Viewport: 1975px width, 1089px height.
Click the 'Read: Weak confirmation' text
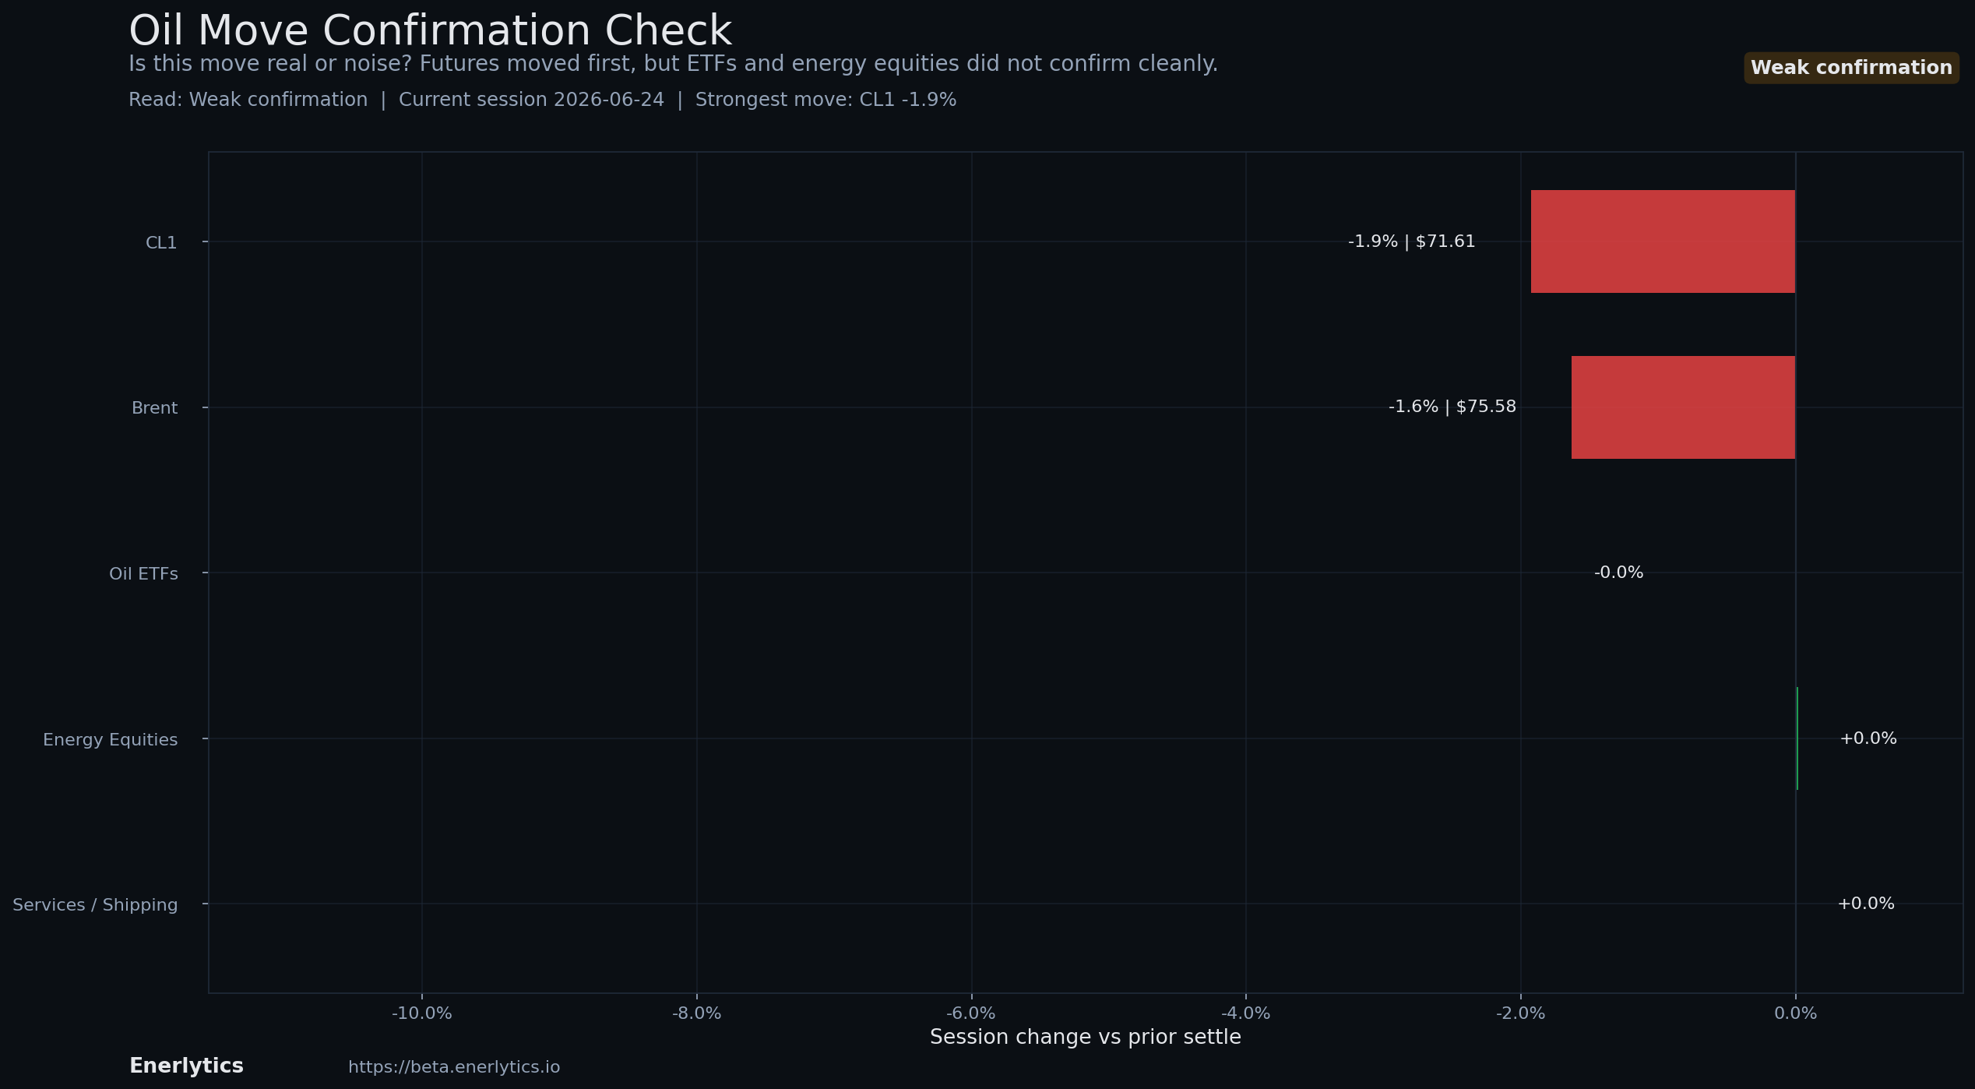tap(248, 100)
